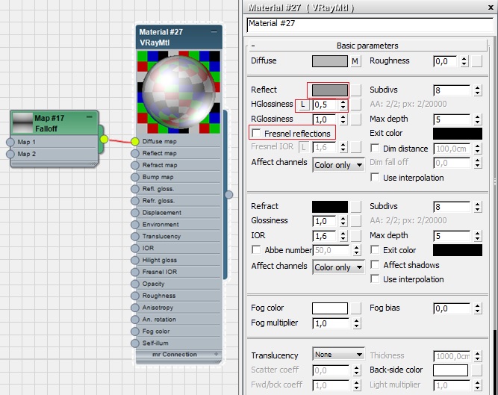Click the Self-illum input socket
Viewport: 498px width, 395px height.
click(135, 343)
